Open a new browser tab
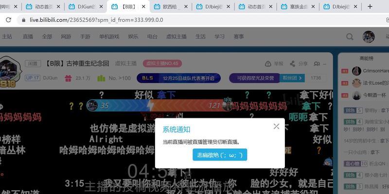Viewport: 389px width, 194px height. (370, 7)
